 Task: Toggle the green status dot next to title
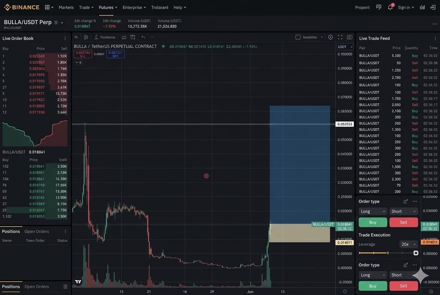pos(163,46)
